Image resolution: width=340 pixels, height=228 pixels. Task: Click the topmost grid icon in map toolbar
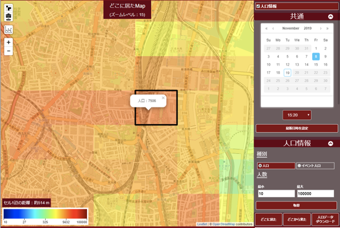[x=9, y=8]
